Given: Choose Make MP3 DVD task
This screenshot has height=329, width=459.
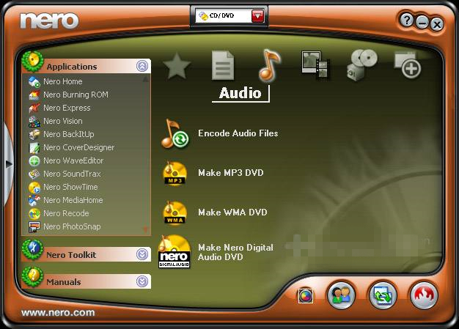Looking at the screenshot, I should coord(231,173).
